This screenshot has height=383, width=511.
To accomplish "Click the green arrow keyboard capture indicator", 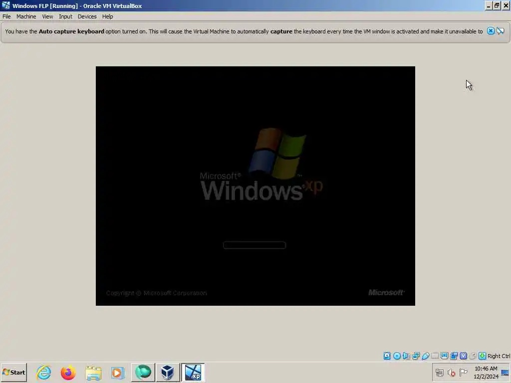I will coord(483,356).
